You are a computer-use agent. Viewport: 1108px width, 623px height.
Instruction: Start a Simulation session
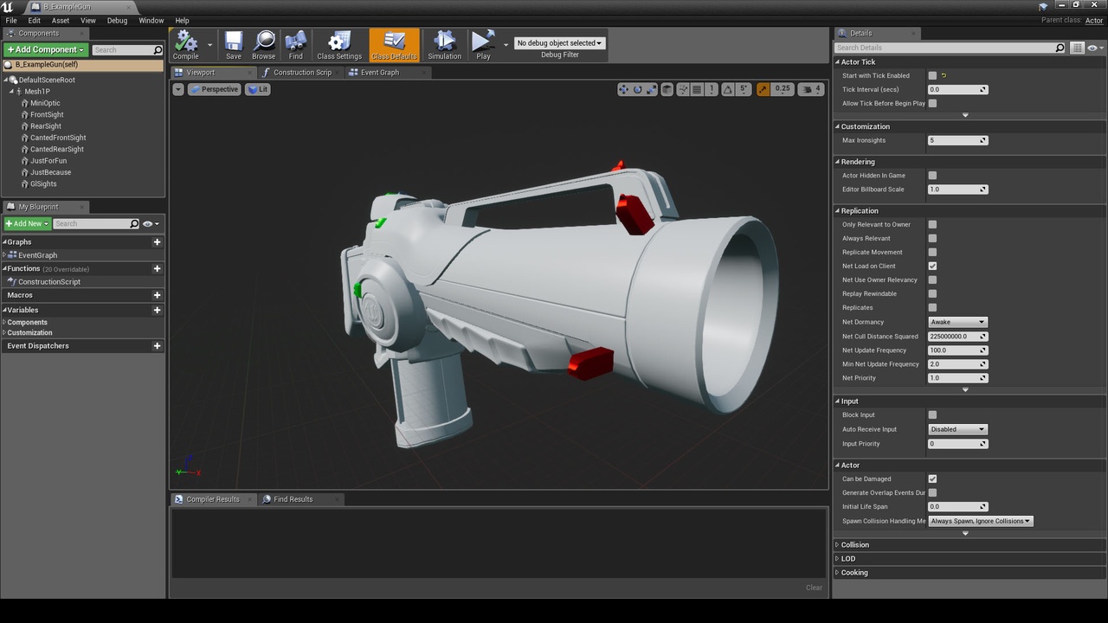click(x=444, y=43)
